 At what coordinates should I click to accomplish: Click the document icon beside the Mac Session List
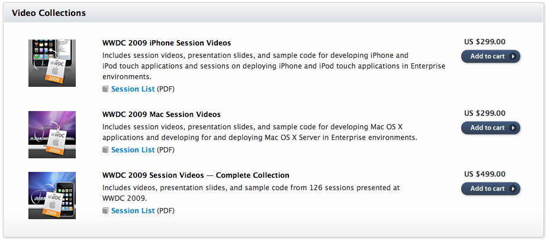[105, 150]
